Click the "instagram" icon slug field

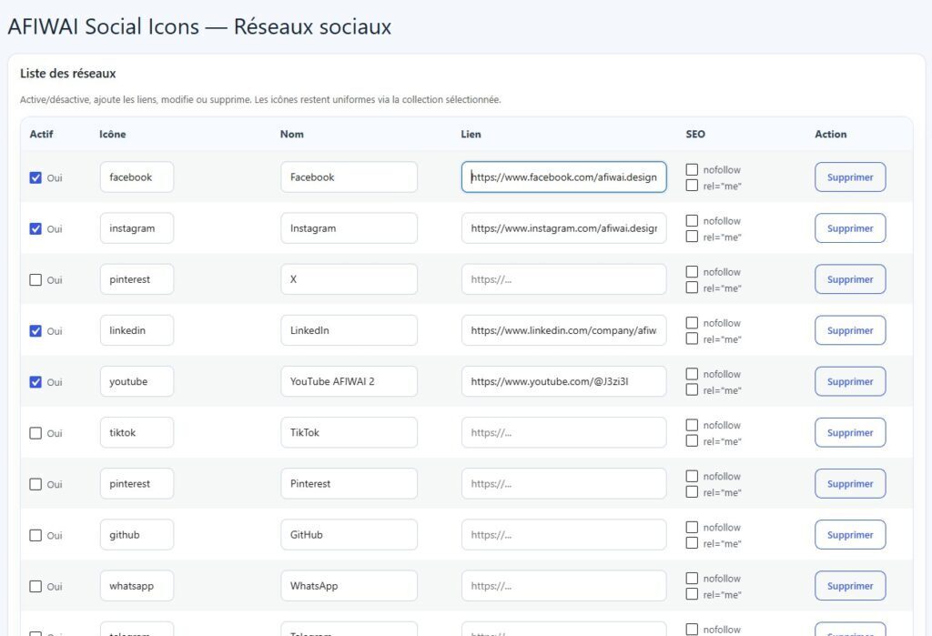coord(137,228)
